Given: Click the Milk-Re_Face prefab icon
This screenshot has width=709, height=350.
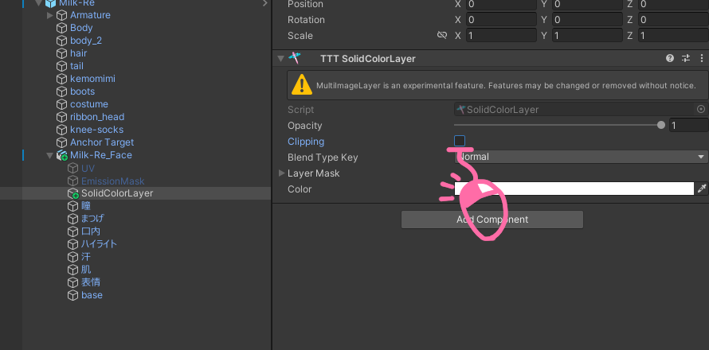Looking at the screenshot, I should [x=62, y=155].
